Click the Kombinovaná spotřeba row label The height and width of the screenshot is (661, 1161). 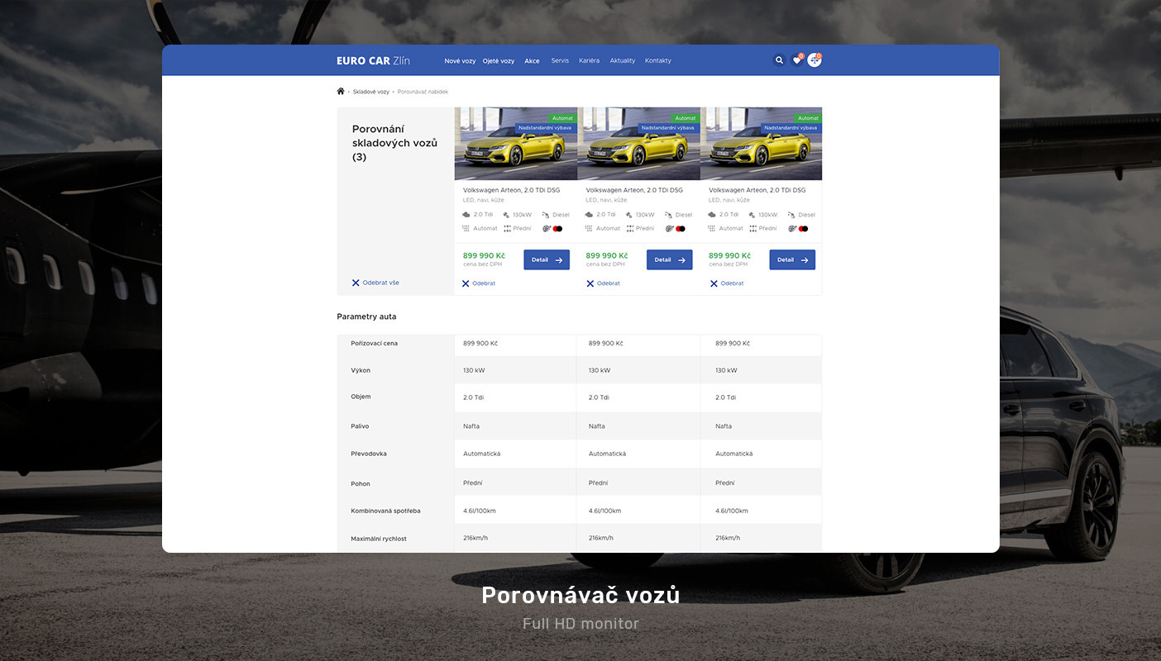click(x=385, y=511)
